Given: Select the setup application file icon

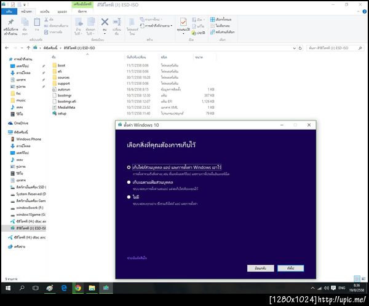Looking at the screenshot, I should coord(55,114).
